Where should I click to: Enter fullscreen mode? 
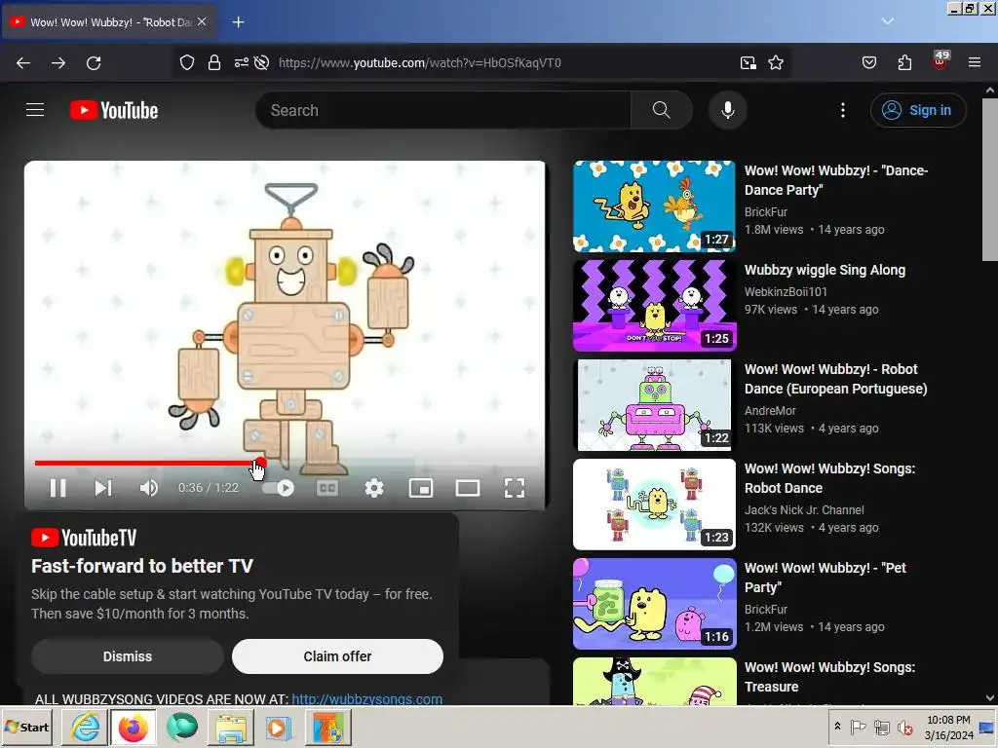(515, 488)
